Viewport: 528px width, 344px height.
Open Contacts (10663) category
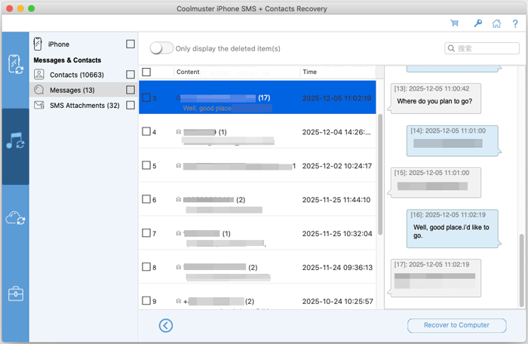tap(84, 75)
